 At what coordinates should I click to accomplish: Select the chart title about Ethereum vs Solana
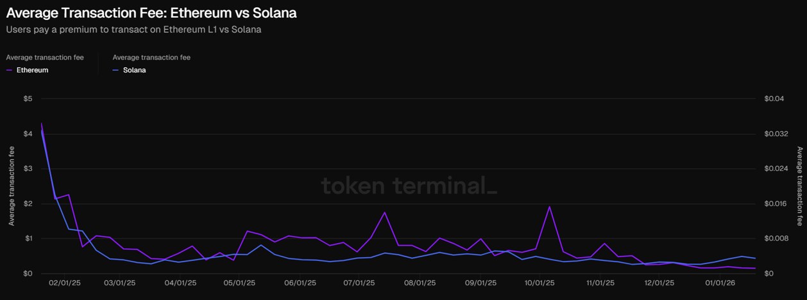151,13
